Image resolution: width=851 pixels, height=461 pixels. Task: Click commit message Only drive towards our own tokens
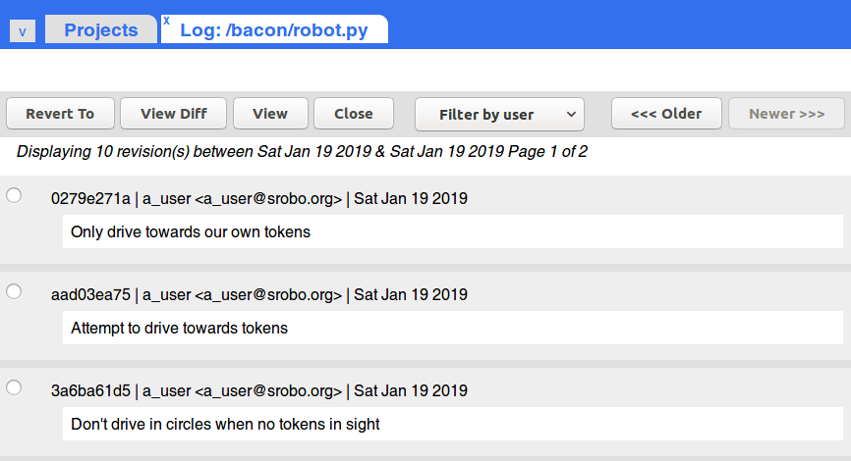point(191,231)
